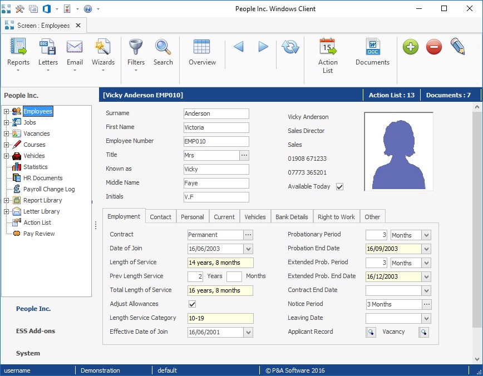This screenshot has height=376, width=483.
Task: Close the Screen : Employees tab
Action: [78, 25]
